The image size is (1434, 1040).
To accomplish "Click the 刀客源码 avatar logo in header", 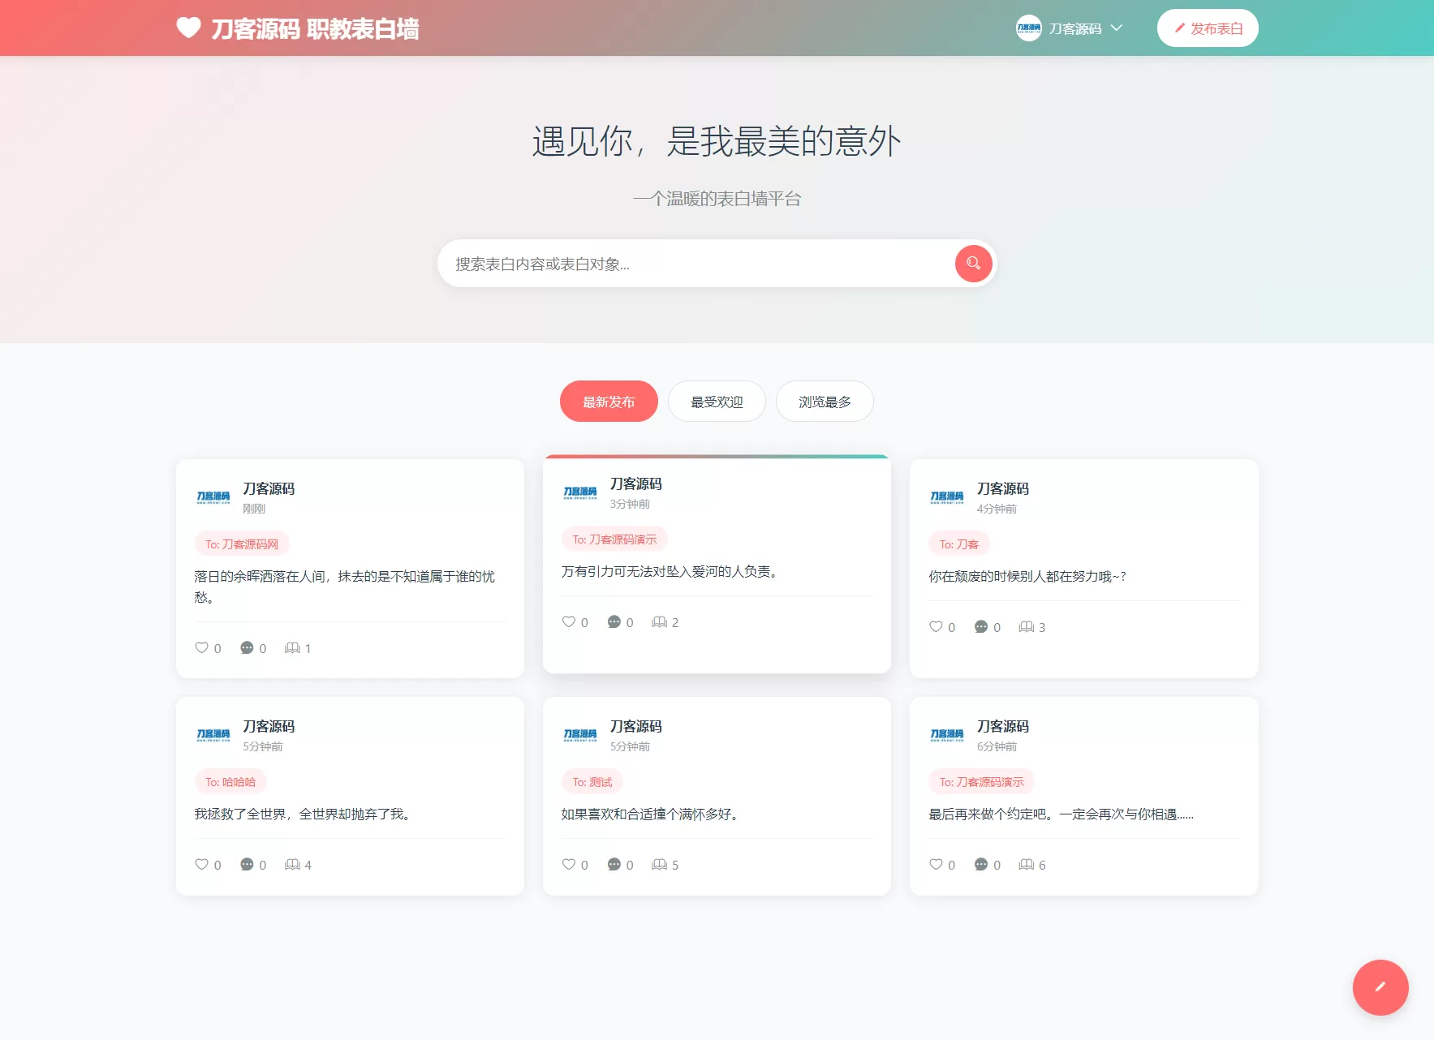I will tap(1028, 28).
